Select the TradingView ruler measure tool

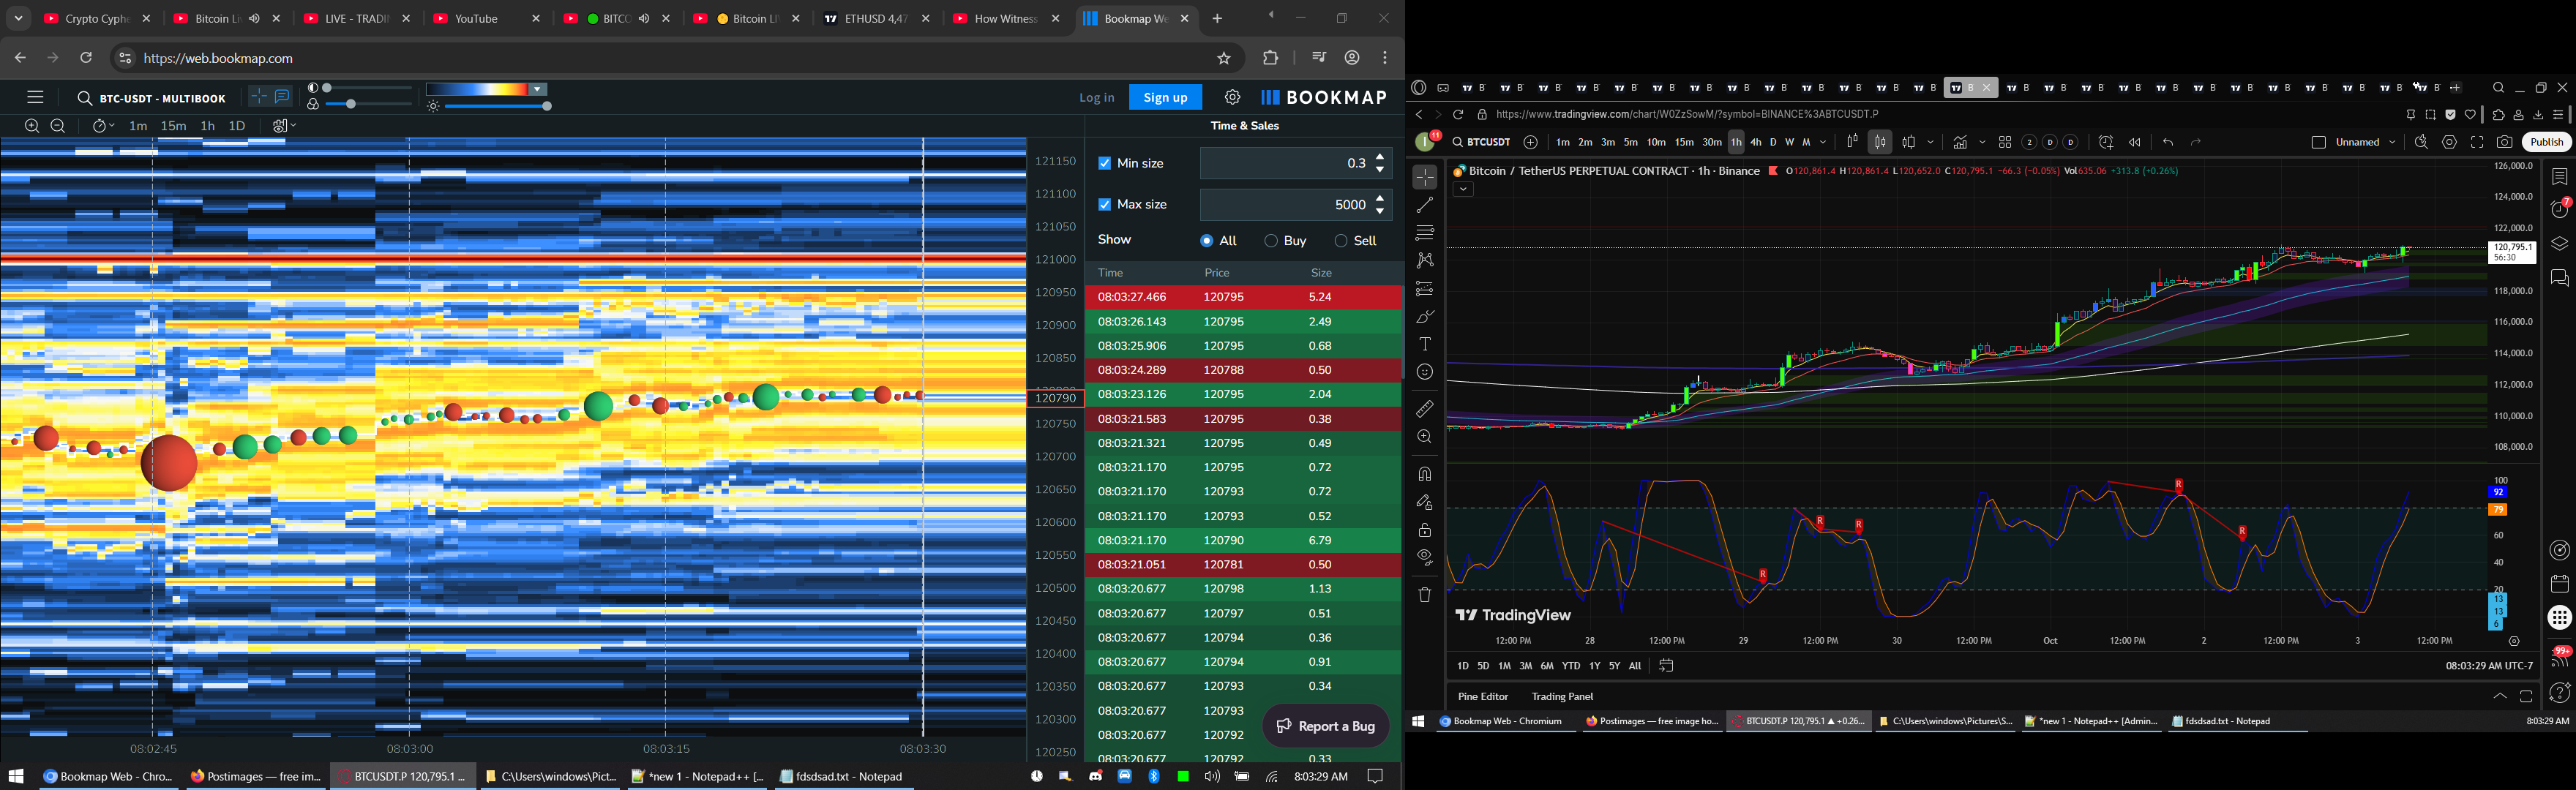pyautogui.click(x=1424, y=409)
